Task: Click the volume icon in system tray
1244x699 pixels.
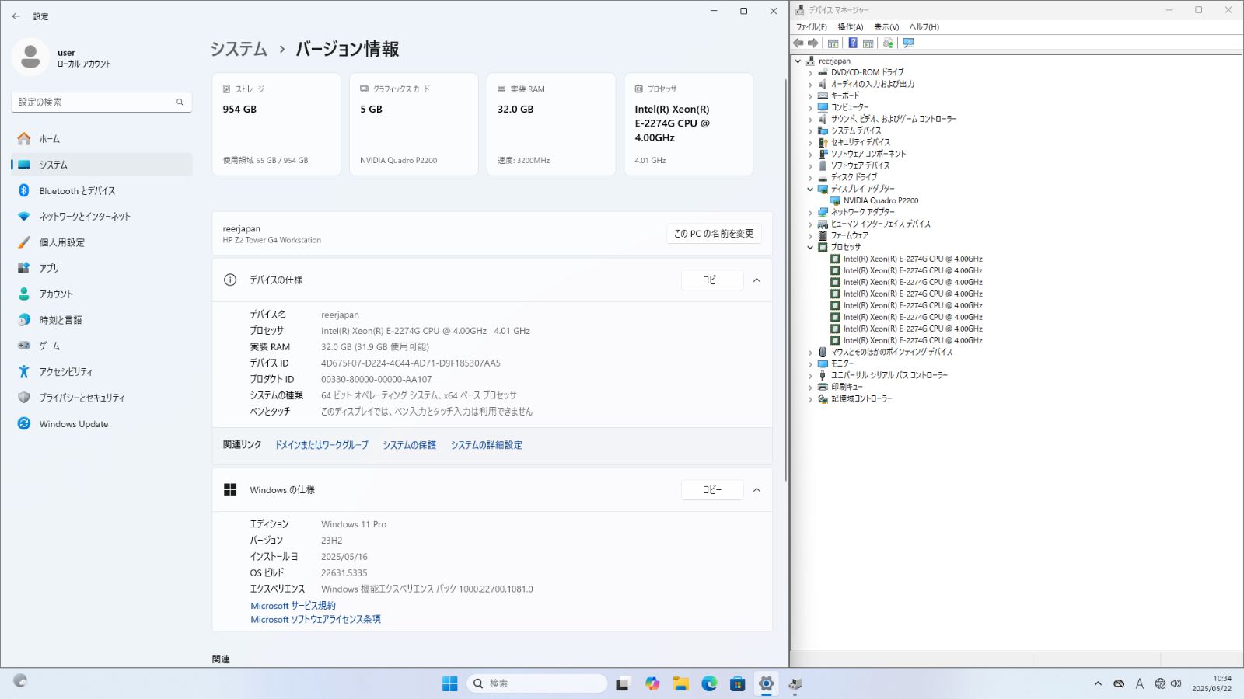Action: 1176,683
